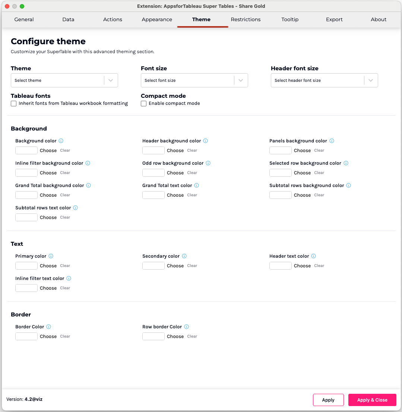This screenshot has height=412, width=402.
Task: Enable Inherit fonts from Tableau workbook formatting
Action: pyautogui.click(x=14, y=104)
